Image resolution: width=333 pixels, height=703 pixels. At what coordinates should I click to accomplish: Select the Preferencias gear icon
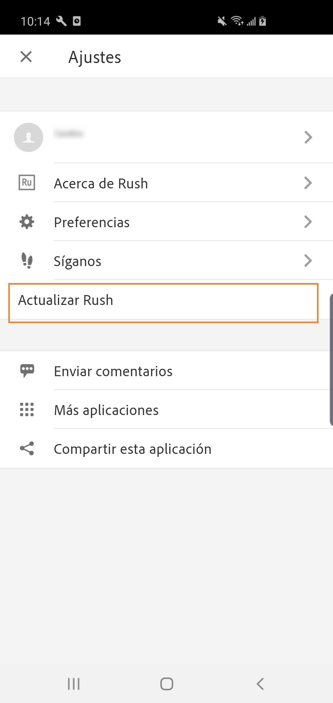coord(27,222)
